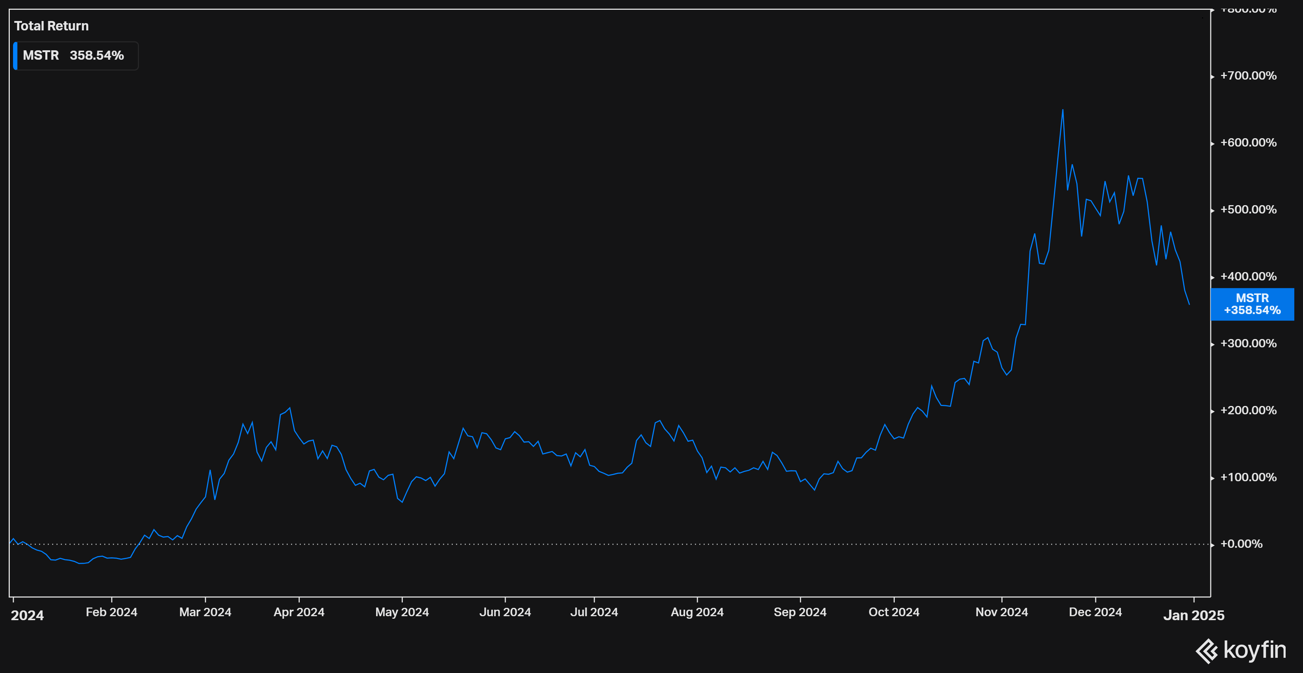This screenshot has width=1303, height=673.
Task: Click the +700.00% y-axis label
Action: coord(1248,76)
